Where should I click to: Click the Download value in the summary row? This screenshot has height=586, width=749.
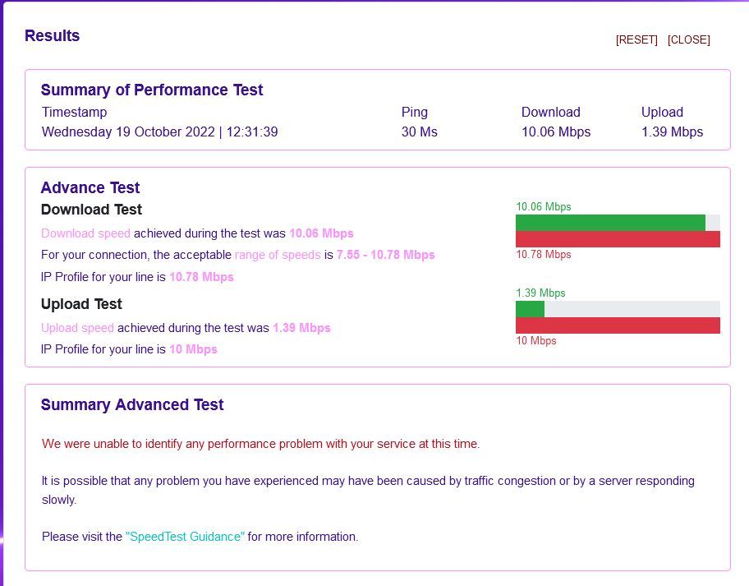point(555,132)
